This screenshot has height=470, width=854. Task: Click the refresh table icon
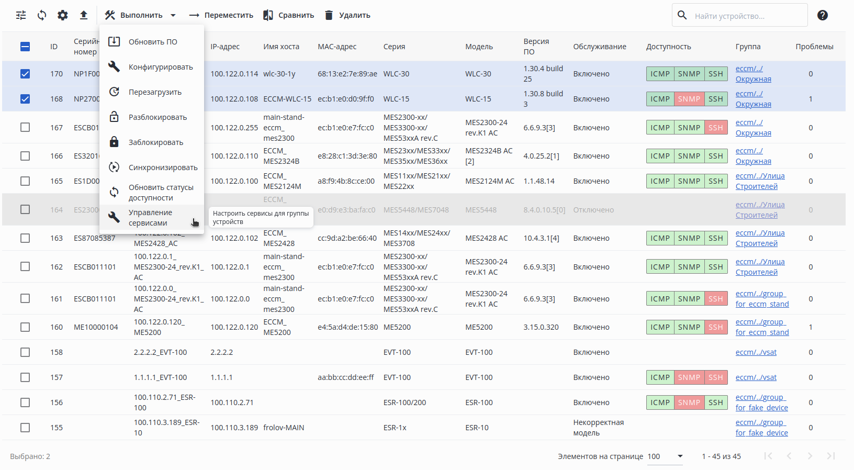coord(42,15)
